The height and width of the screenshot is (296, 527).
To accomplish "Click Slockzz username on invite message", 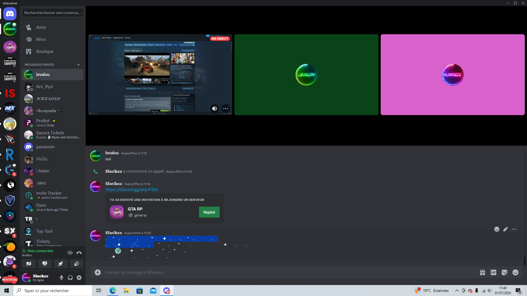I will [114, 184].
